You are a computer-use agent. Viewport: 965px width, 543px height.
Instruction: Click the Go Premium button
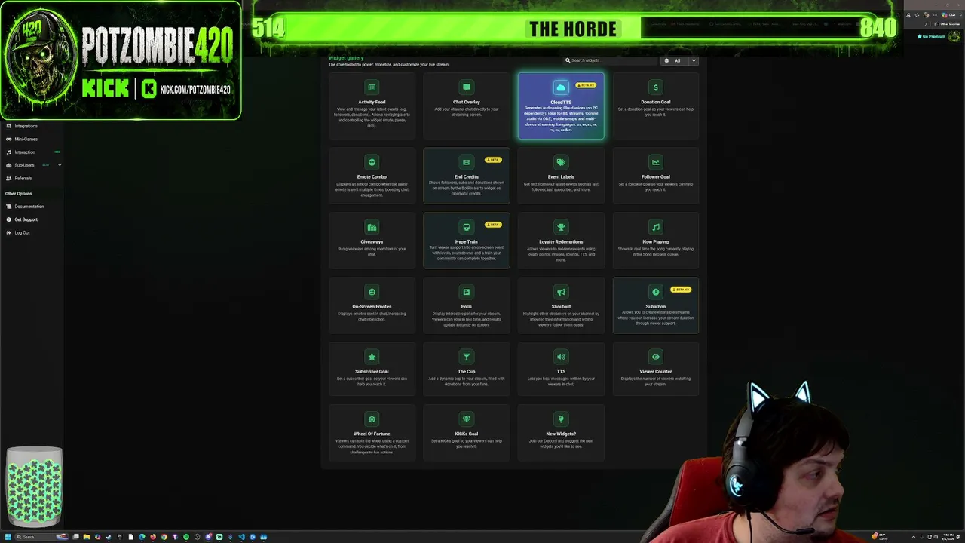tap(931, 36)
